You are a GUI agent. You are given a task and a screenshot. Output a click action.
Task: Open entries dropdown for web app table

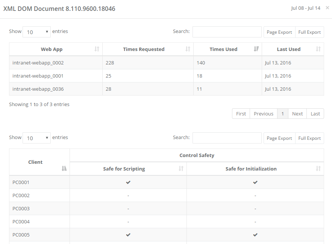click(x=36, y=32)
